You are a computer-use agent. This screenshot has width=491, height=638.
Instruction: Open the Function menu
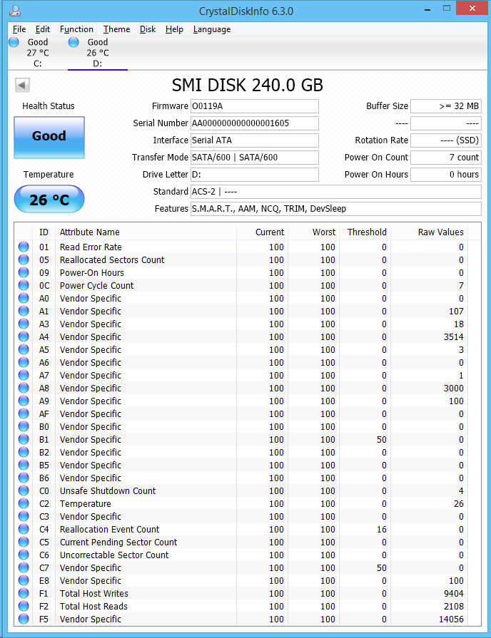(x=76, y=29)
